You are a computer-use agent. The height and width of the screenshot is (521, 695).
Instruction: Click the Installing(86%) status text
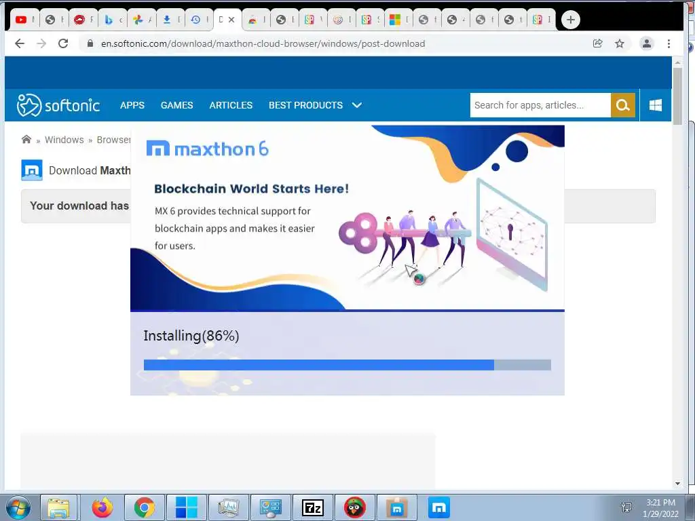coord(191,336)
